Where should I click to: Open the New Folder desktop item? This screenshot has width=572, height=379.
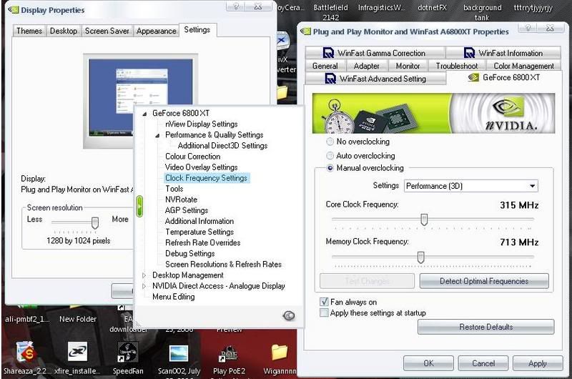(78, 319)
